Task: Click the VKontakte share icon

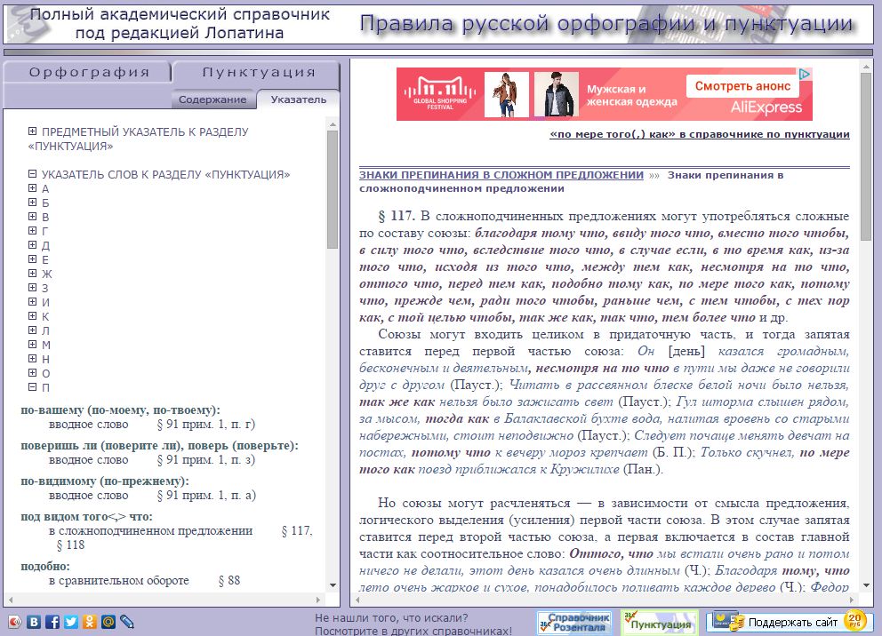Action: point(34,622)
